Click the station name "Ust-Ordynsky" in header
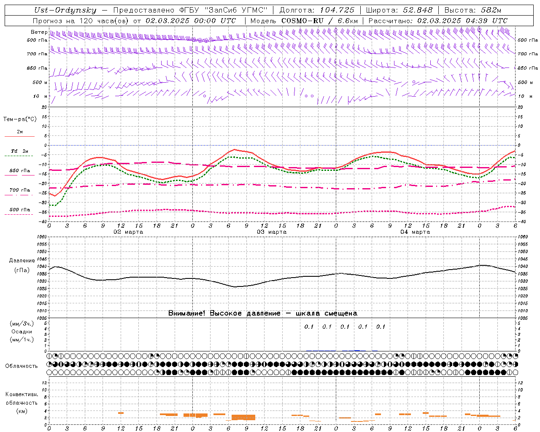This screenshot has height=432, width=540. [x=65, y=11]
